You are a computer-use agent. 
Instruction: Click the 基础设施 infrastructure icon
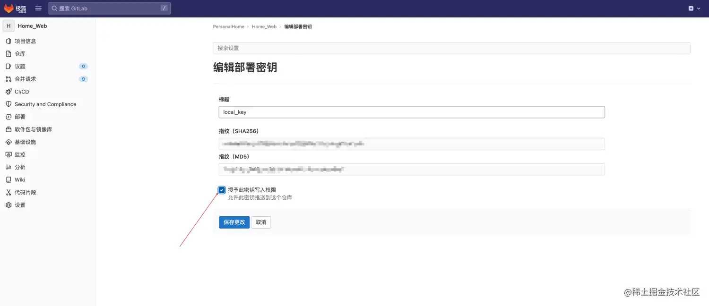[x=9, y=142]
